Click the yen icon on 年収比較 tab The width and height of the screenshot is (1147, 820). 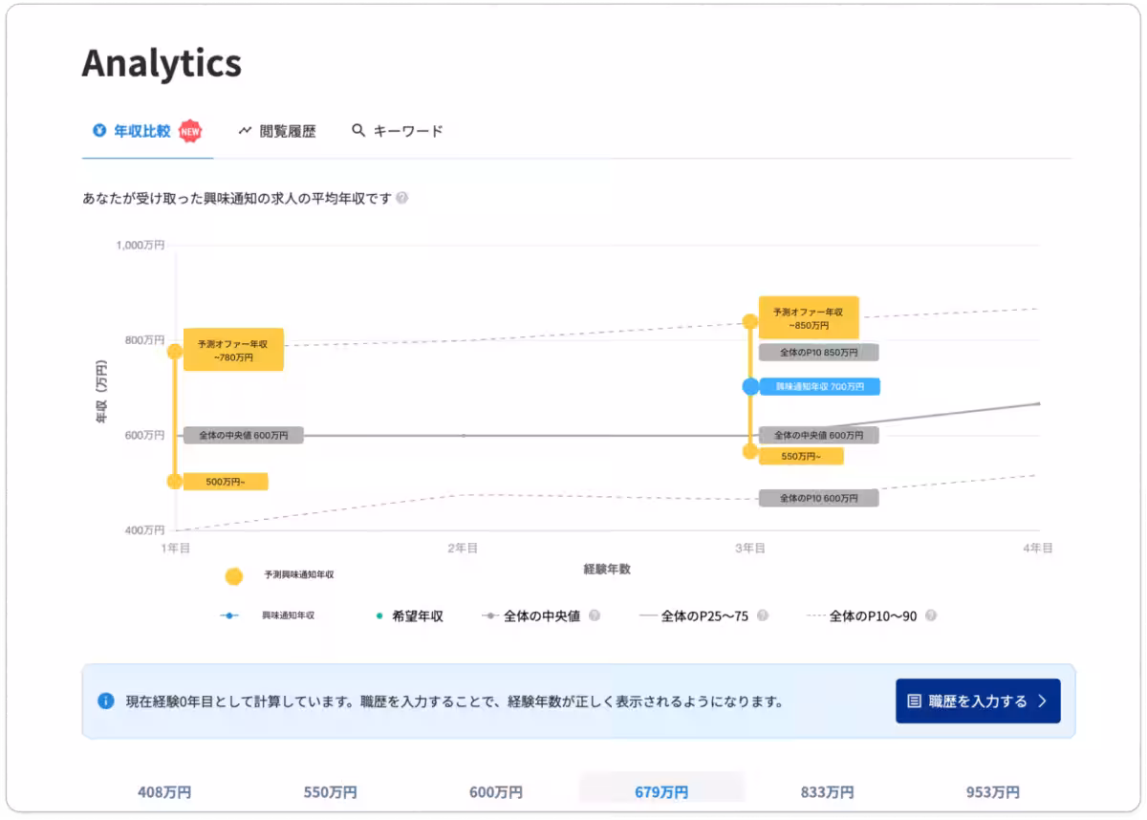[98, 131]
